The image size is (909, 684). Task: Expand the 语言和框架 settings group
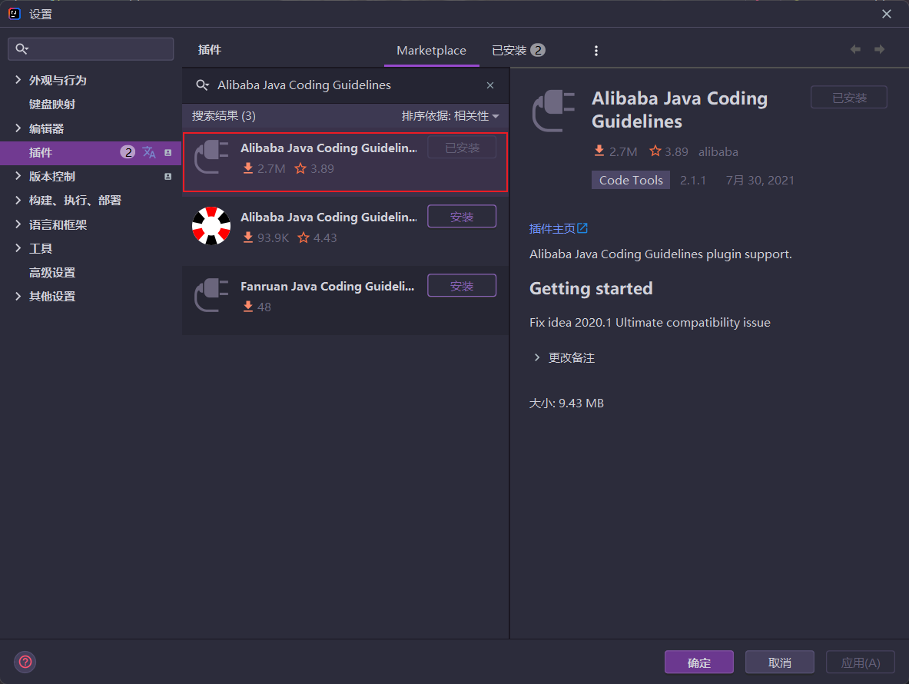tap(18, 224)
